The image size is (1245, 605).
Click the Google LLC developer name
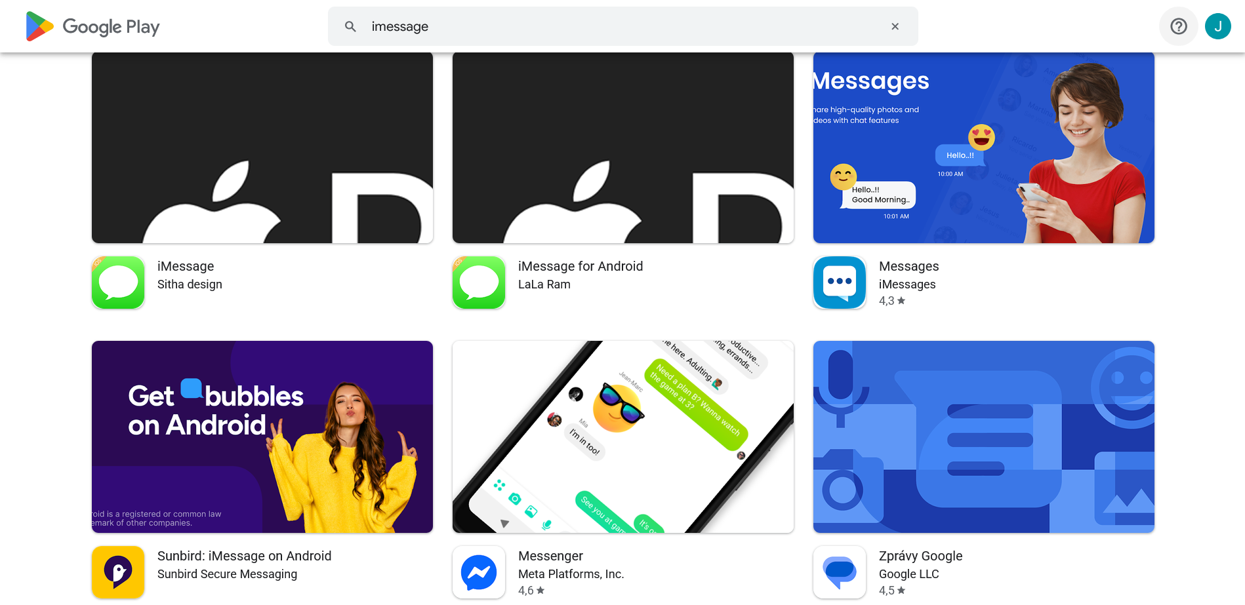tap(909, 574)
